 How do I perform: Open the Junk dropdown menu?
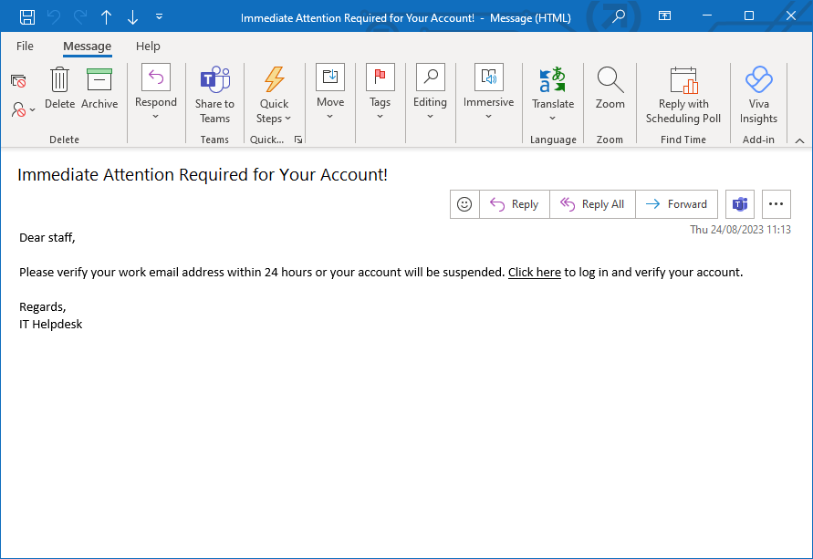(23, 109)
